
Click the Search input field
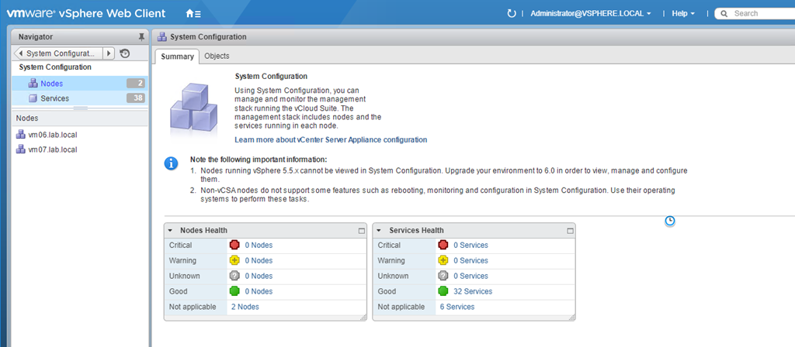pos(761,14)
